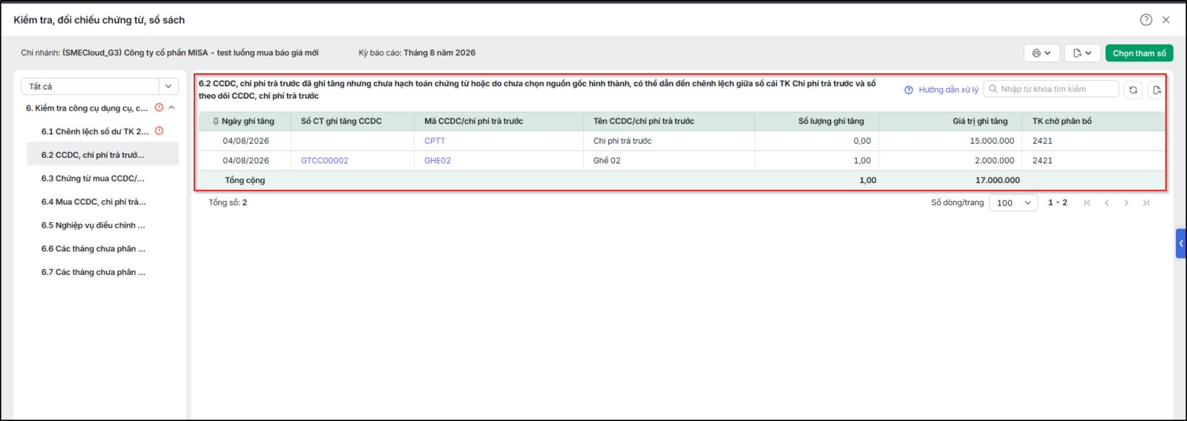Image resolution: width=1187 pixels, height=421 pixels.
Task: Open the help question mark icon
Action: tap(1146, 20)
